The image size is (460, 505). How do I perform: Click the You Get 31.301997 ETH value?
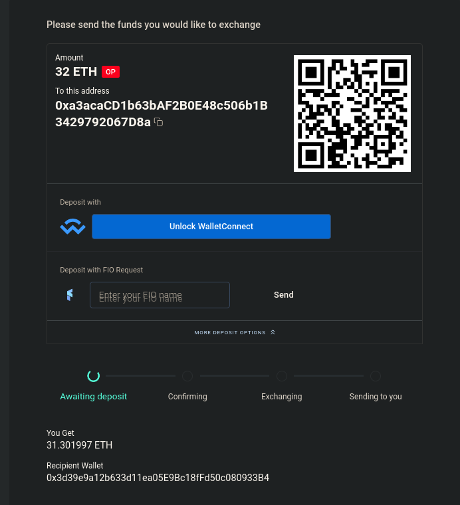click(x=80, y=445)
